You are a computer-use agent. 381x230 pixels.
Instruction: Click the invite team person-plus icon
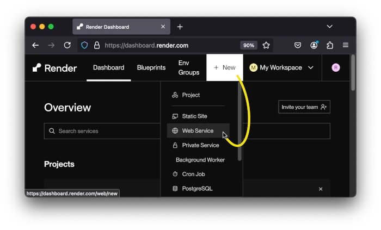[323, 107]
